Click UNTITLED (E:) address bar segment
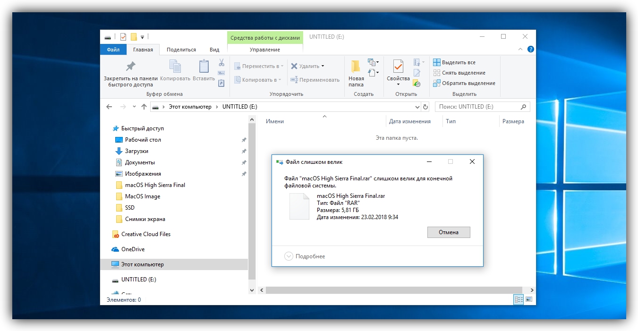Screen dimensions: 638x331 coord(240,107)
